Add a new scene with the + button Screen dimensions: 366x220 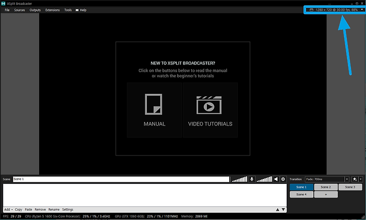click(x=326, y=194)
